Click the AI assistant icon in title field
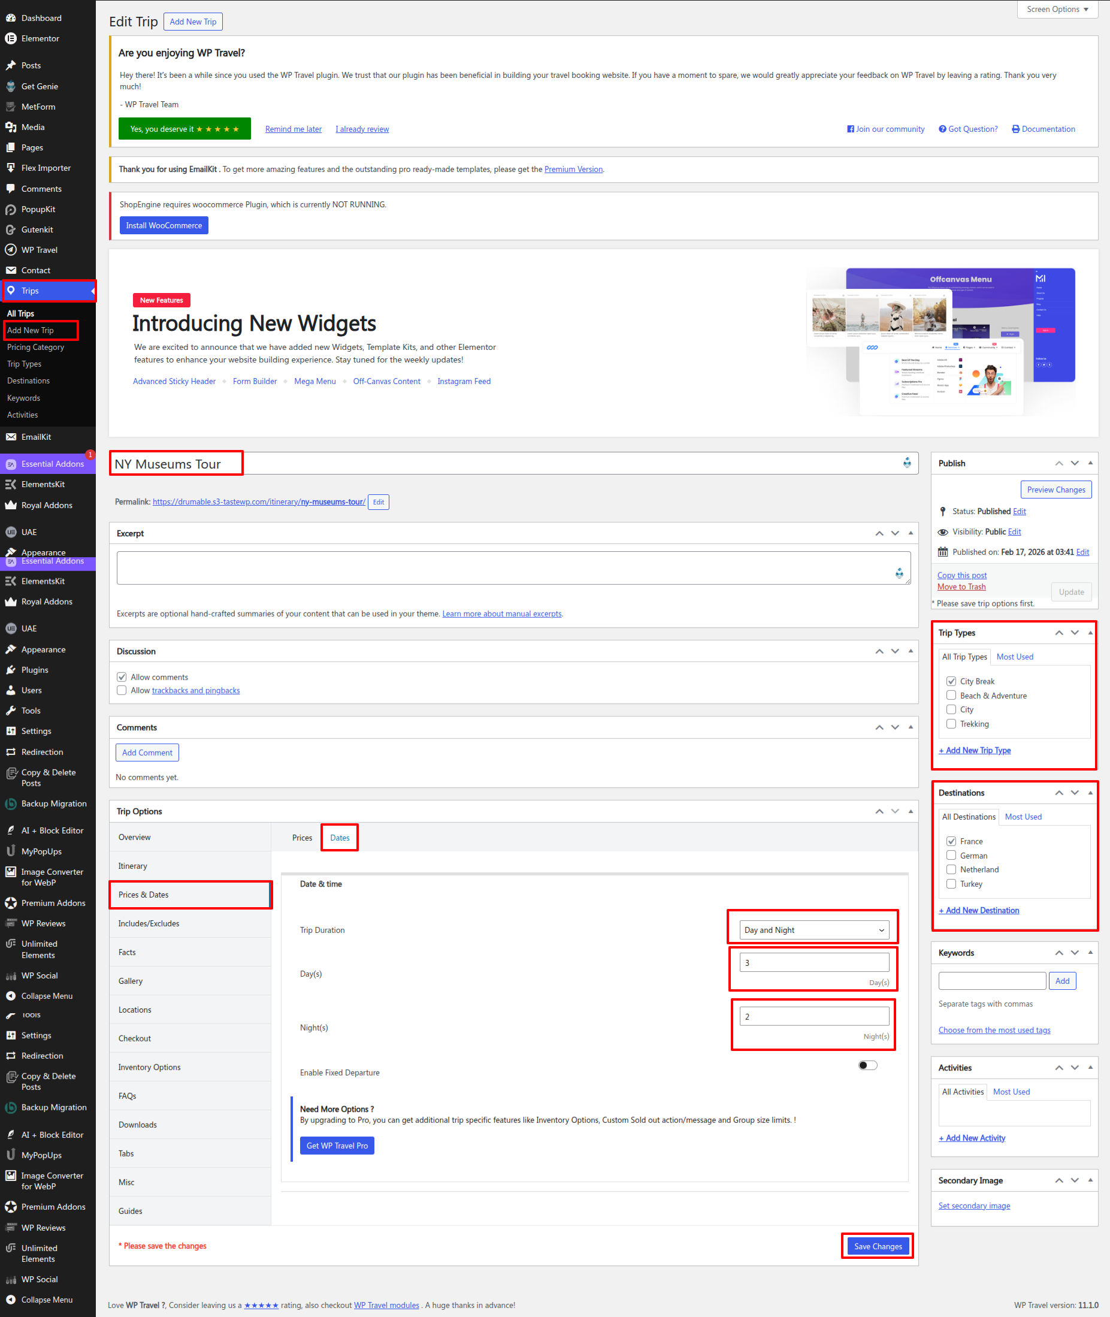This screenshot has width=1110, height=1317. [x=907, y=463]
